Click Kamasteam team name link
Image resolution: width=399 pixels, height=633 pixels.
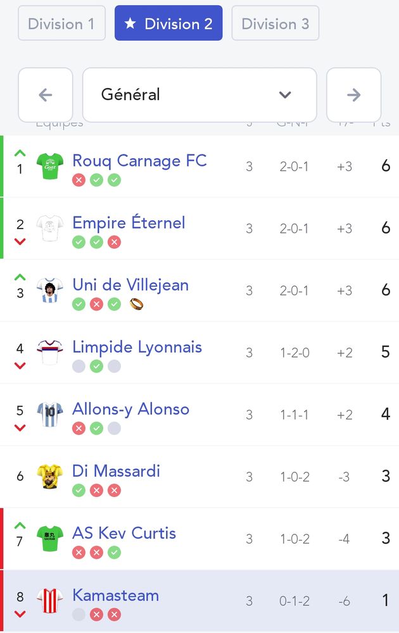click(115, 595)
